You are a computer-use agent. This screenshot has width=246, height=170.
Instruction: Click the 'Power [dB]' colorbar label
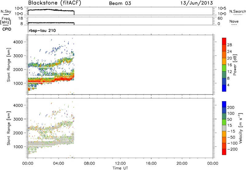click(235, 65)
